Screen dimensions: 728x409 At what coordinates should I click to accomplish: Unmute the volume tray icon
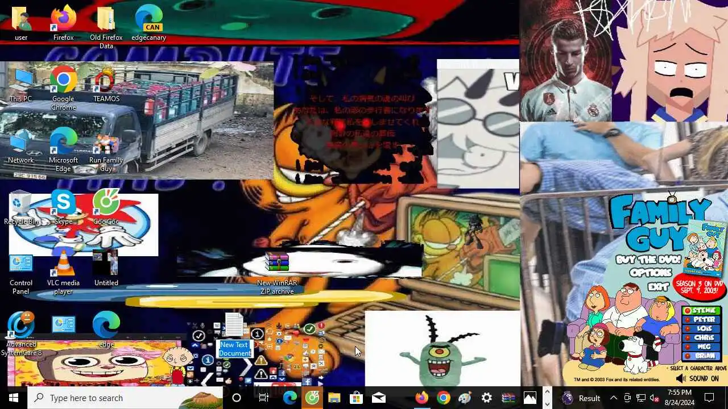tap(654, 398)
